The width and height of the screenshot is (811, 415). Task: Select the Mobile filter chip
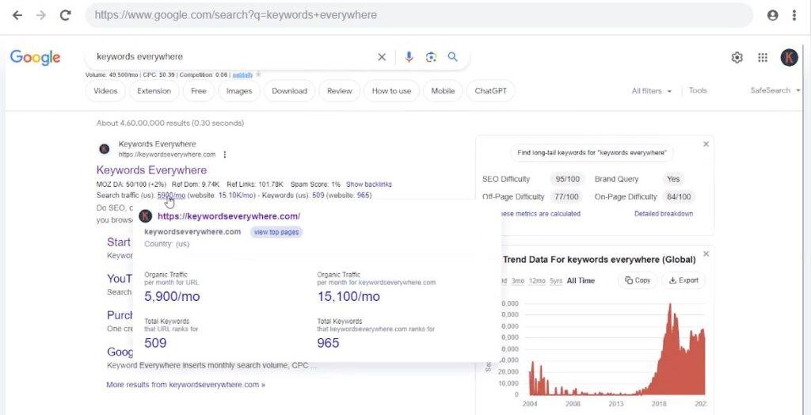point(443,91)
